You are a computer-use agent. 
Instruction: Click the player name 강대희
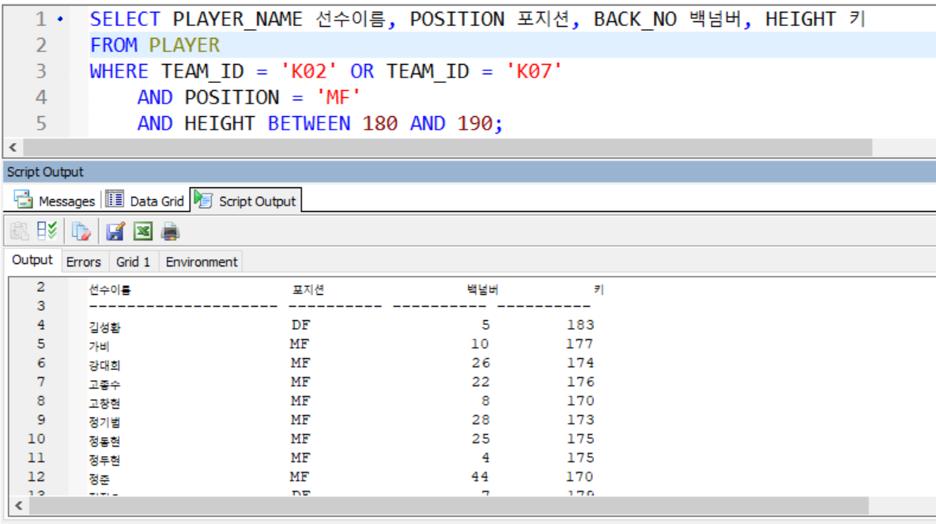click(104, 365)
